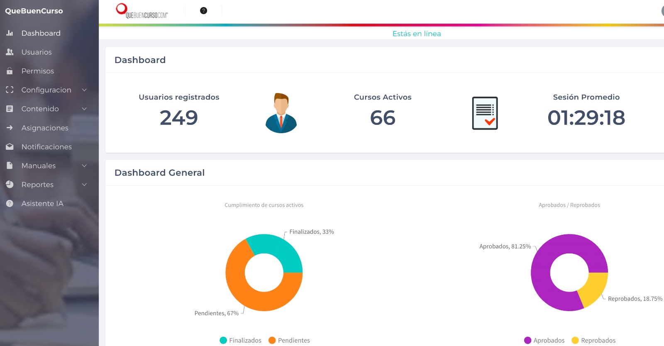Click the QueBuenCurso sidebar title
The height and width of the screenshot is (346, 664).
pyautogui.click(x=34, y=11)
